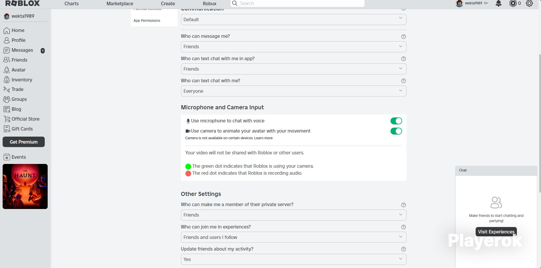This screenshot has height=268, width=541.
Task: Expand 'Who can text chat with me in app?' dropdown
Action: click(x=293, y=69)
